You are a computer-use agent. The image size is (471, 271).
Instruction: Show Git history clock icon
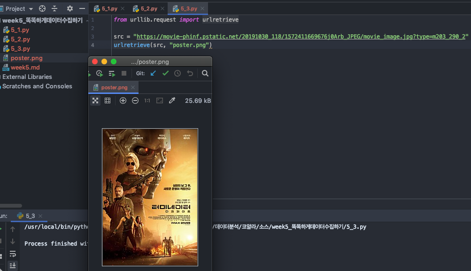pyautogui.click(x=178, y=73)
